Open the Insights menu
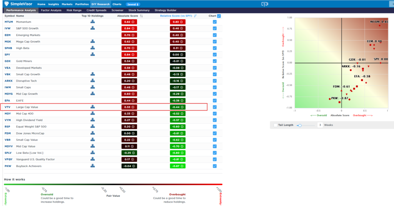Image resolution: width=394 pixels, height=206 pixels. pyautogui.click(x=53, y=4)
